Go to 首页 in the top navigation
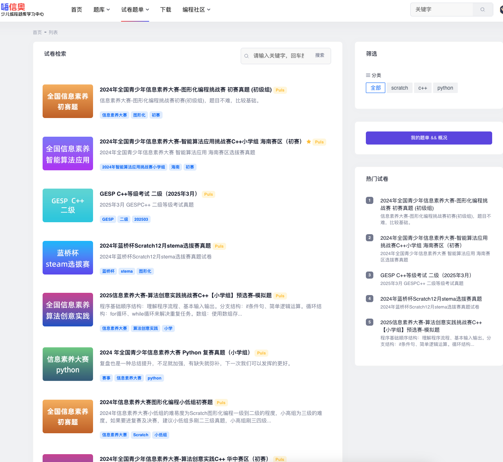Screen dimensions: 503x462 77,10
